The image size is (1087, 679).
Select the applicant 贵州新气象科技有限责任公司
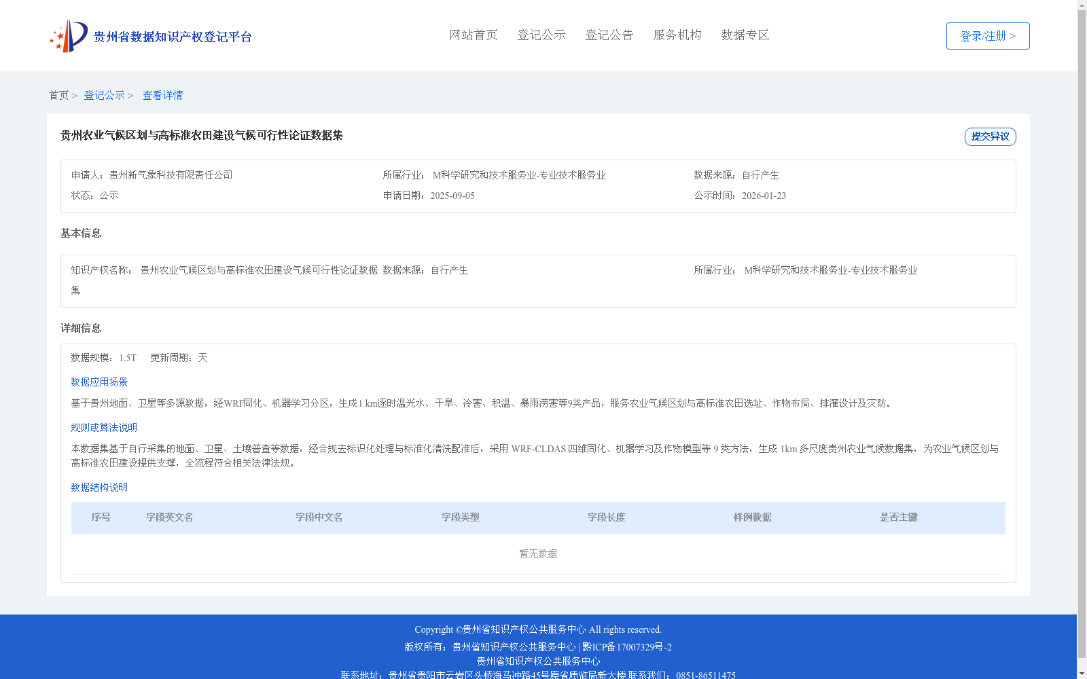(171, 175)
